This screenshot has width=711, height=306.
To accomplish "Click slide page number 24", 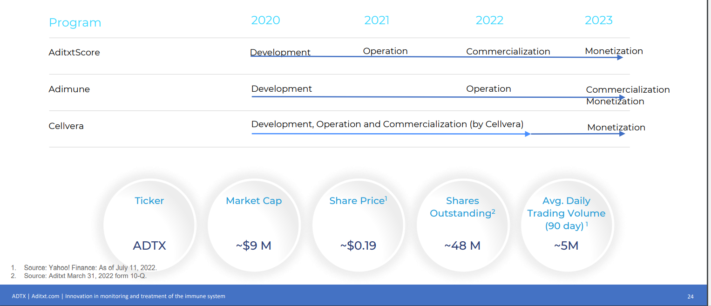I will pos(690,297).
